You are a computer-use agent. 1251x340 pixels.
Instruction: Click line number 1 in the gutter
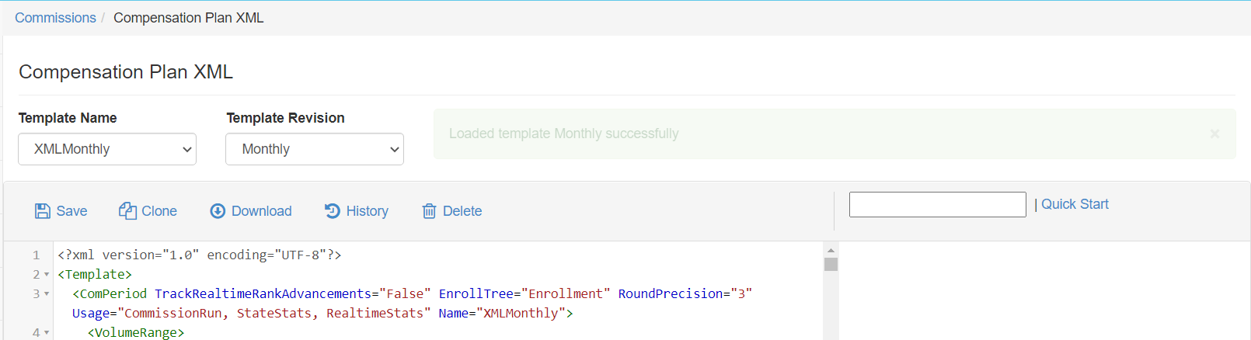[x=36, y=255]
